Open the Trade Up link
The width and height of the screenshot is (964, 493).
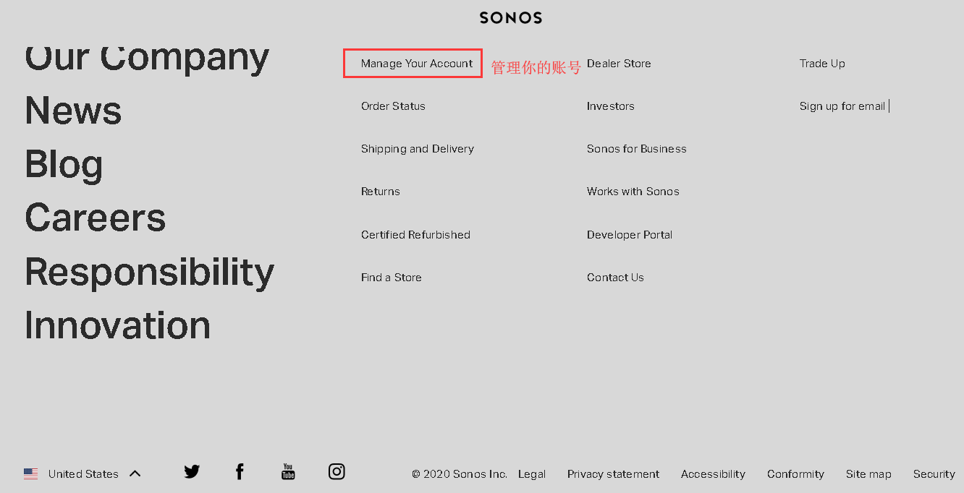point(822,64)
